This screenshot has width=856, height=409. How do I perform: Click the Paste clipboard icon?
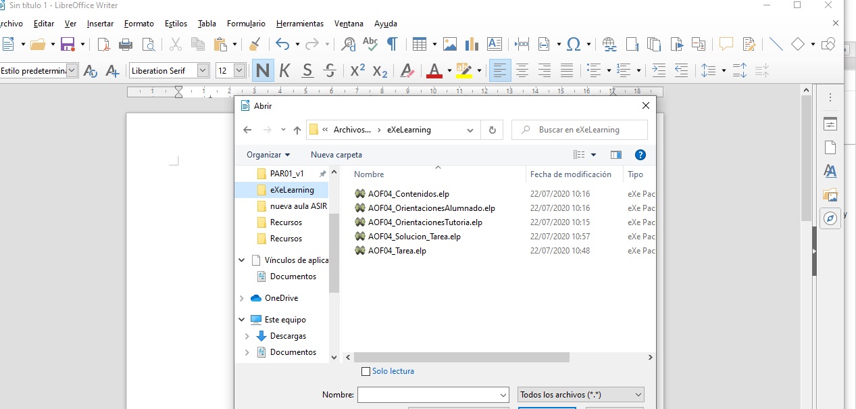pos(220,45)
